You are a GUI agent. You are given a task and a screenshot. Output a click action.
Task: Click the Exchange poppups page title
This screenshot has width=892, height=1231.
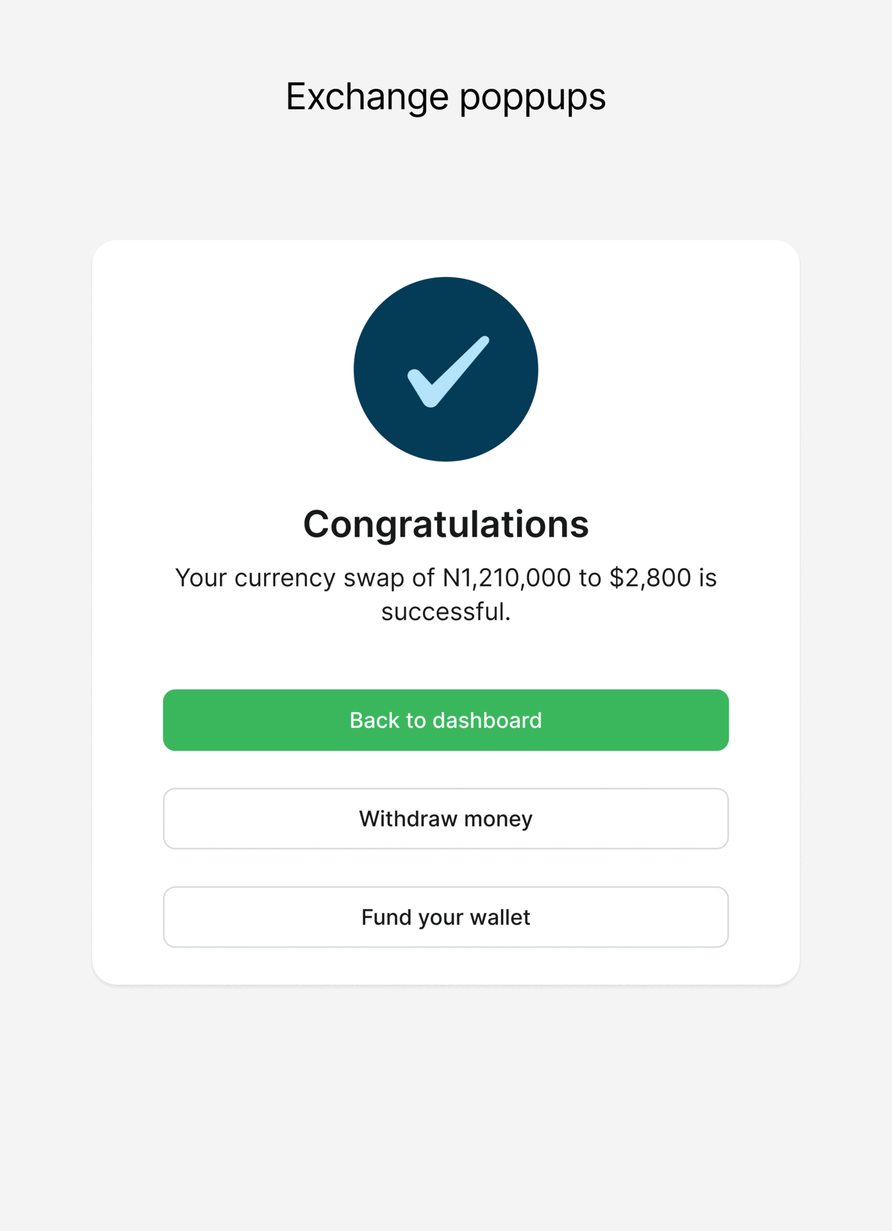[x=445, y=97]
